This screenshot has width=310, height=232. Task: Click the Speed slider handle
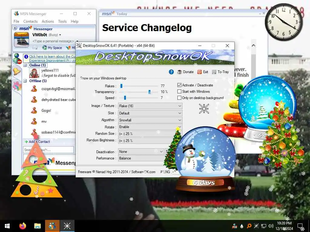[x=125, y=98]
